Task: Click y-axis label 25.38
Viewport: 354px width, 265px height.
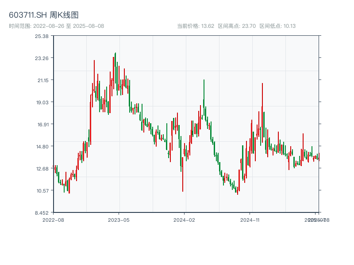Action: (42, 36)
